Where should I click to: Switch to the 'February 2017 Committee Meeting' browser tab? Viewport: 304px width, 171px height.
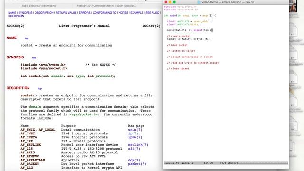(106, 6)
